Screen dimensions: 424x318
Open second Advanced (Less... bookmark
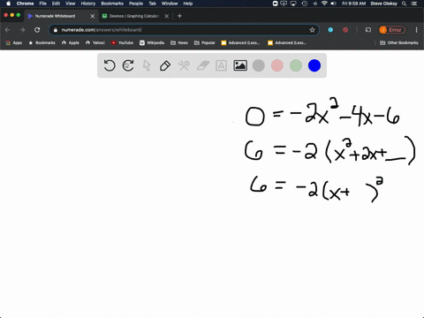287,42
